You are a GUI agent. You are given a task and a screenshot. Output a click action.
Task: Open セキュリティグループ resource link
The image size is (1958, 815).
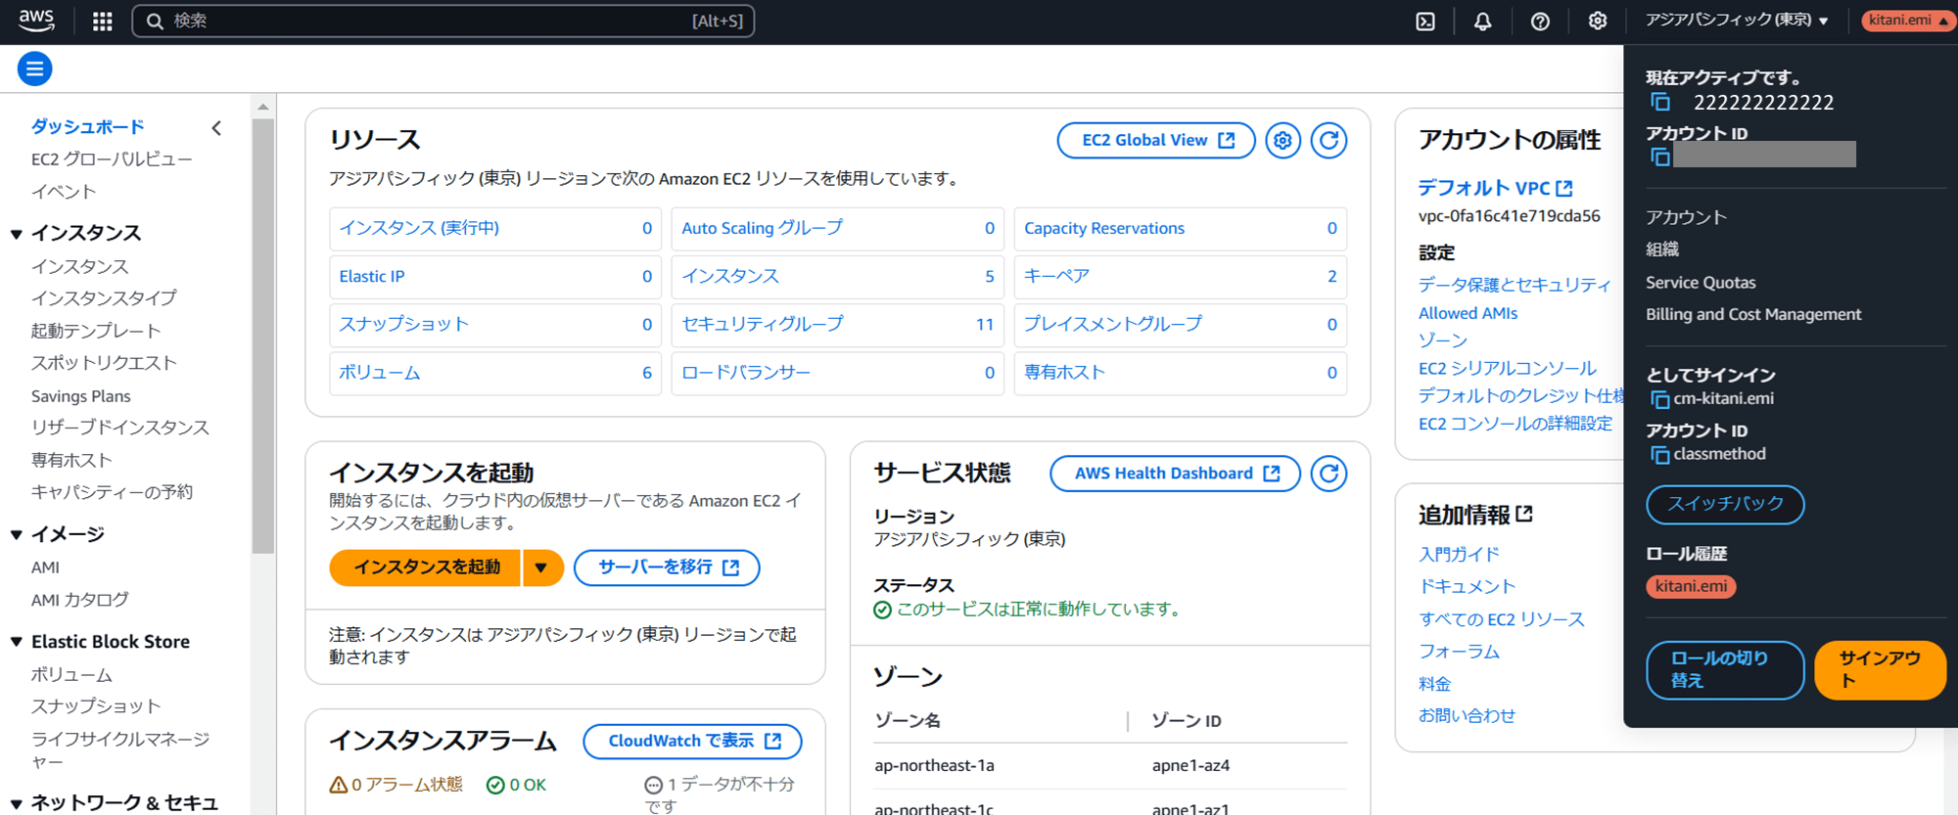[x=762, y=323]
